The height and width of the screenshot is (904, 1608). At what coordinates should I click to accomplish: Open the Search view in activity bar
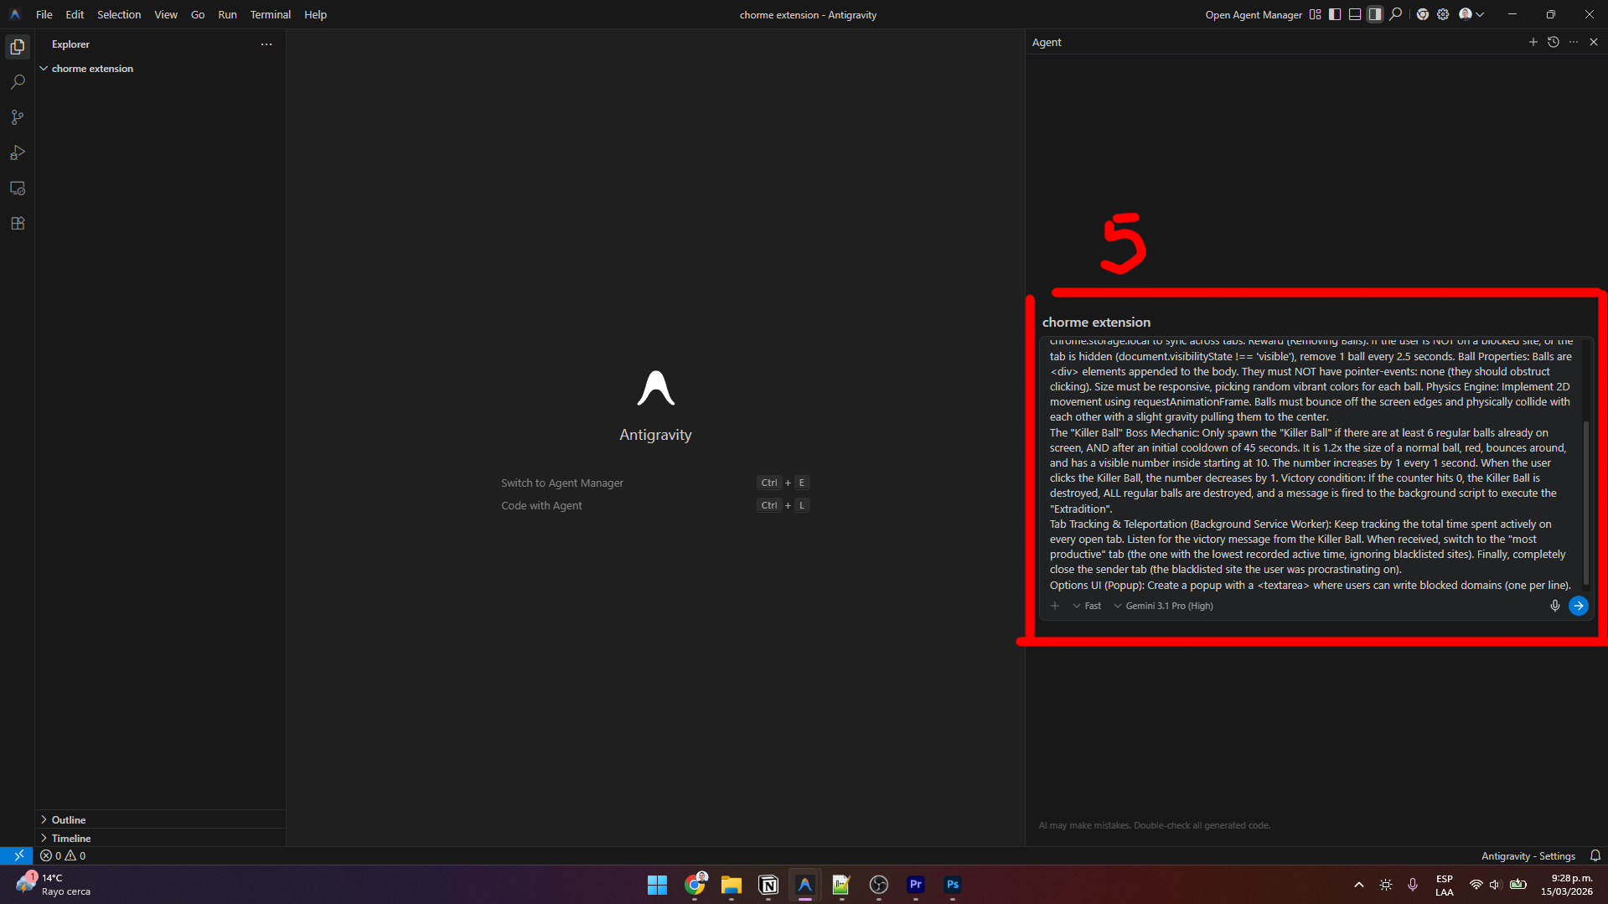[x=18, y=82]
